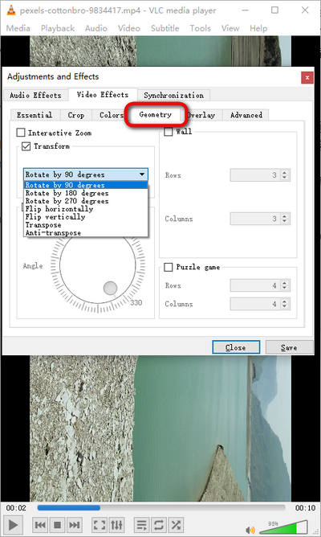Open the Help menu
Viewport: 321px width, 537px height.
pos(258,28)
